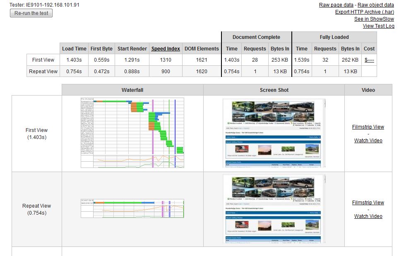The height and width of the screenshot is (256, 399).
Task: Open the First View screen shot thumbnail
Action: (274, 133)
